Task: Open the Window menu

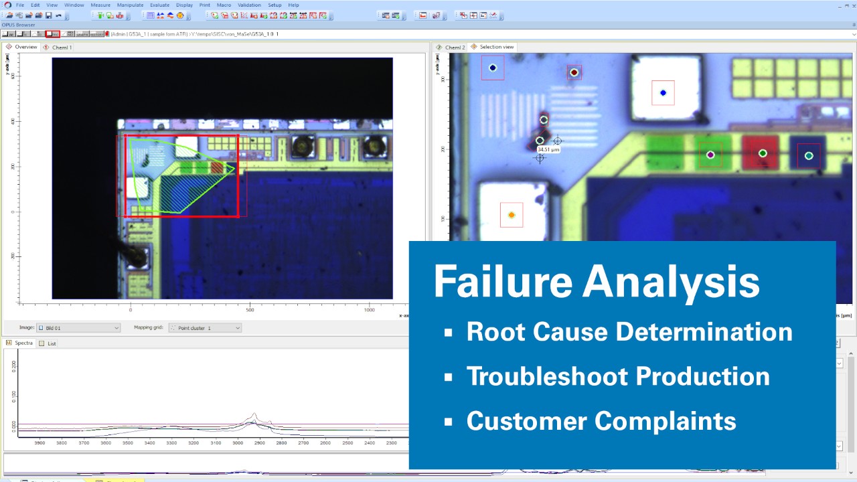Action: 74,5
